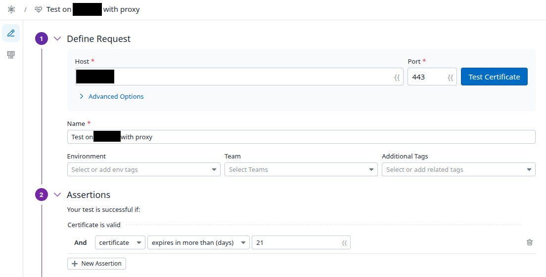Open the Environment tags dropdown
Viewport: 546px width, 277px height.
click(143, 169)
